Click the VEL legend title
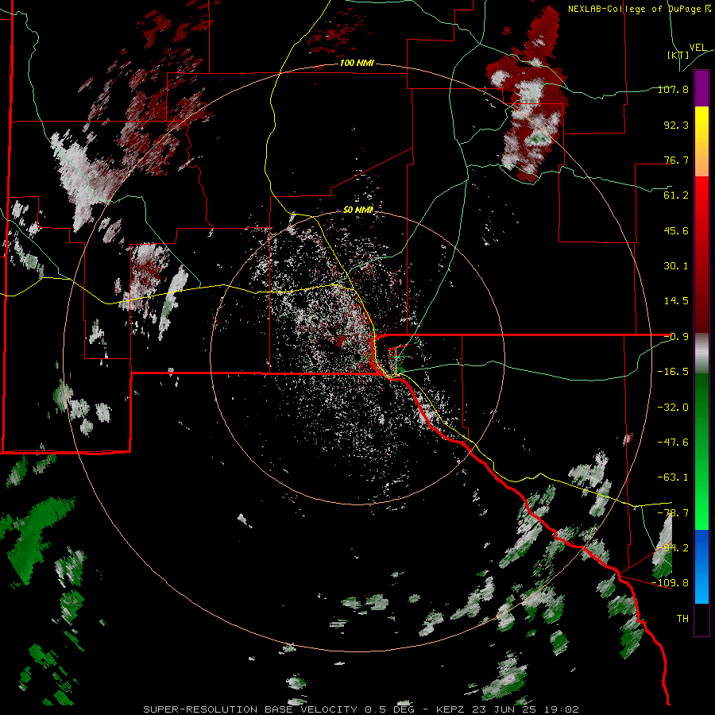 698,48
